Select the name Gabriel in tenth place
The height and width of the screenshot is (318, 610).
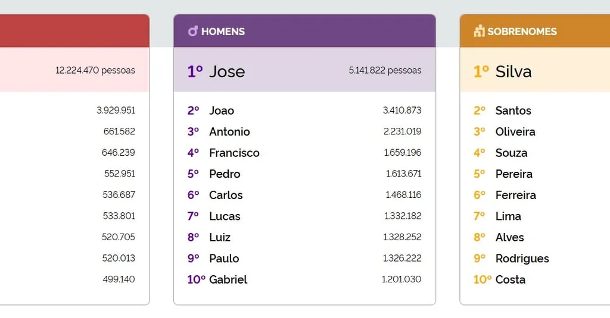228,279
